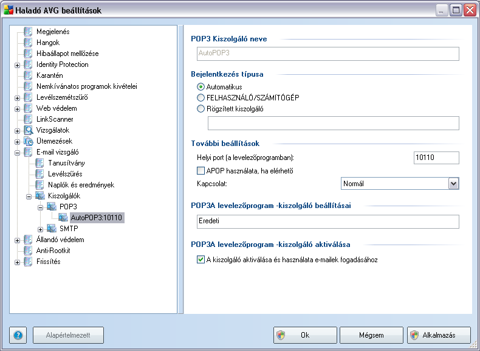This screenshot has width=480, height=351.
Task: Click the POP3 Kiszolgáló neve field
Action: point(328,54)
